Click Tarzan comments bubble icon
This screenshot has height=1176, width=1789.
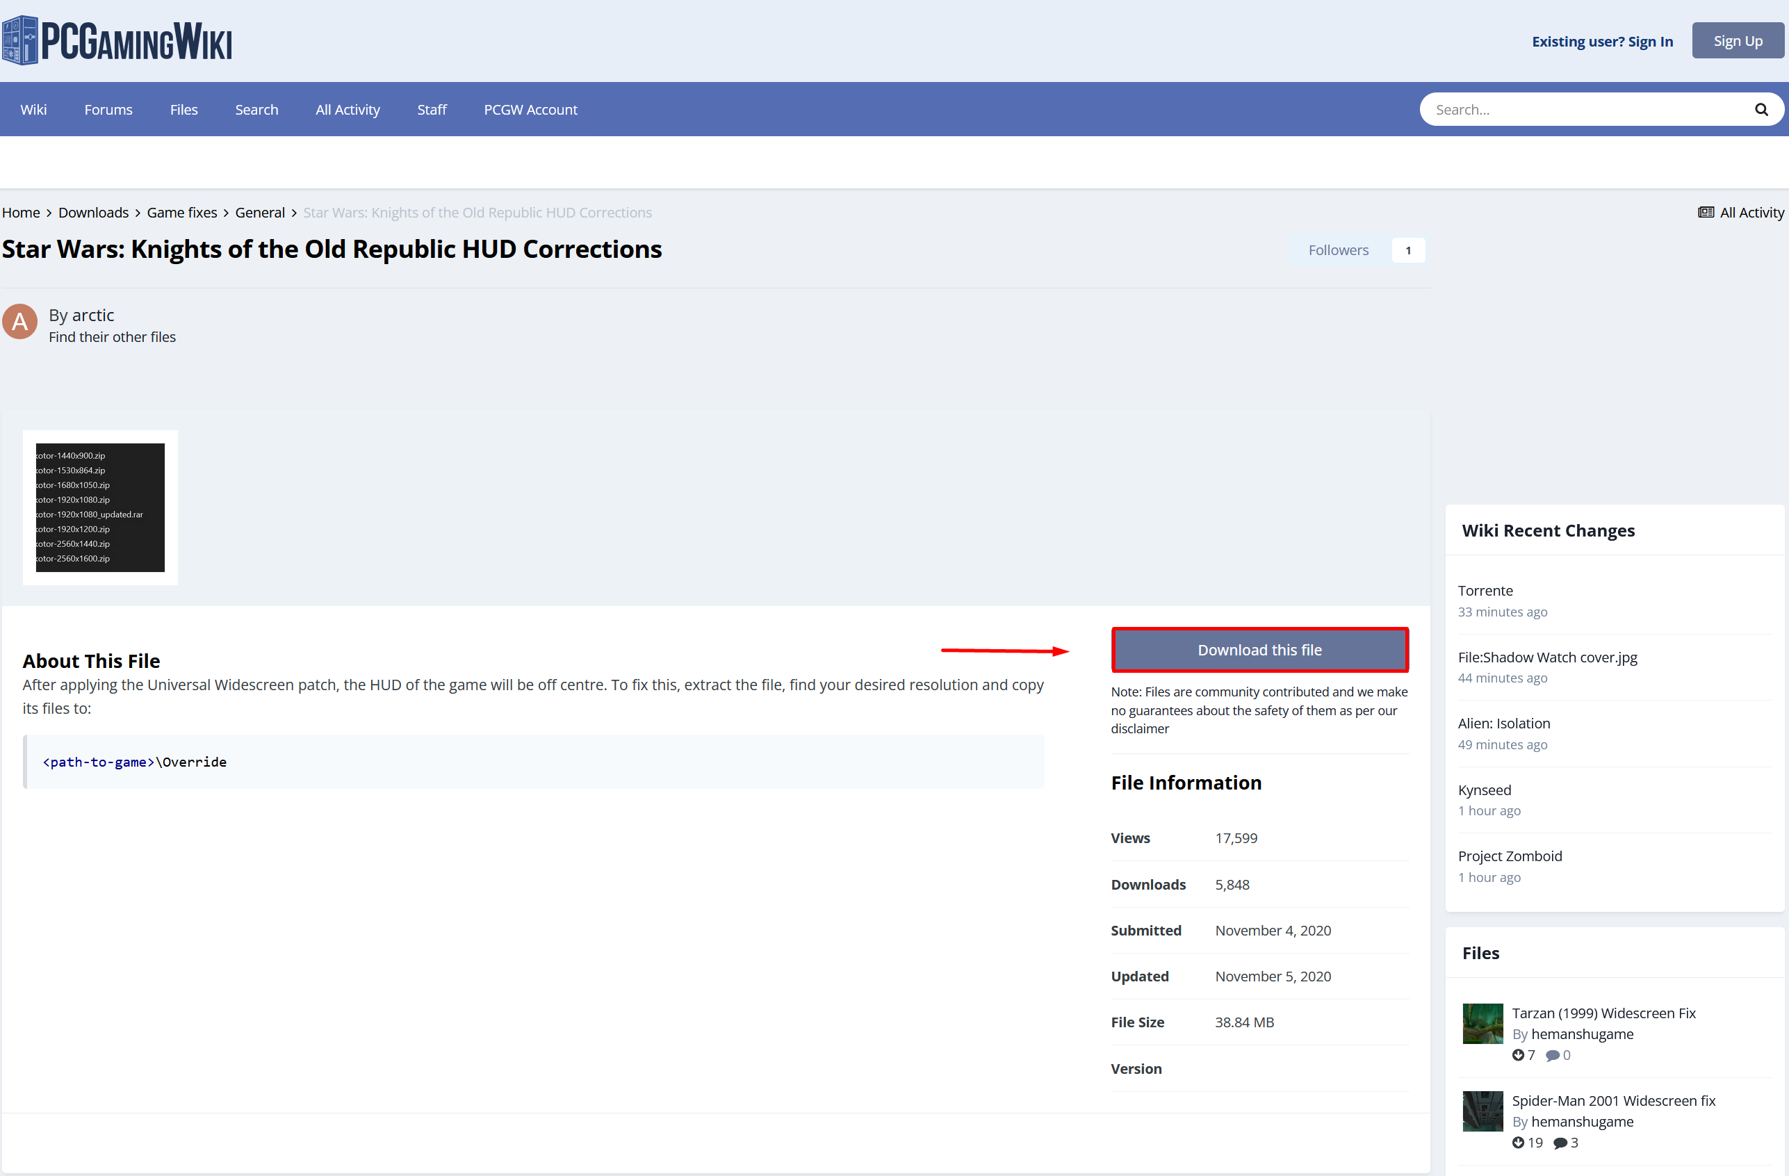(x=1552, y=1056)
